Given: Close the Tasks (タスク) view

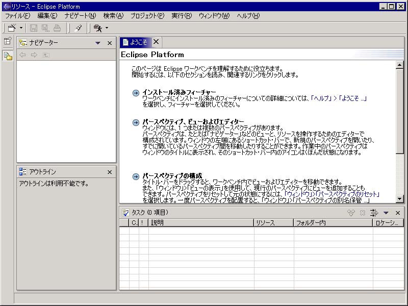Looking at the screenshot, I should pyautogui.click(x=398, y=213).
